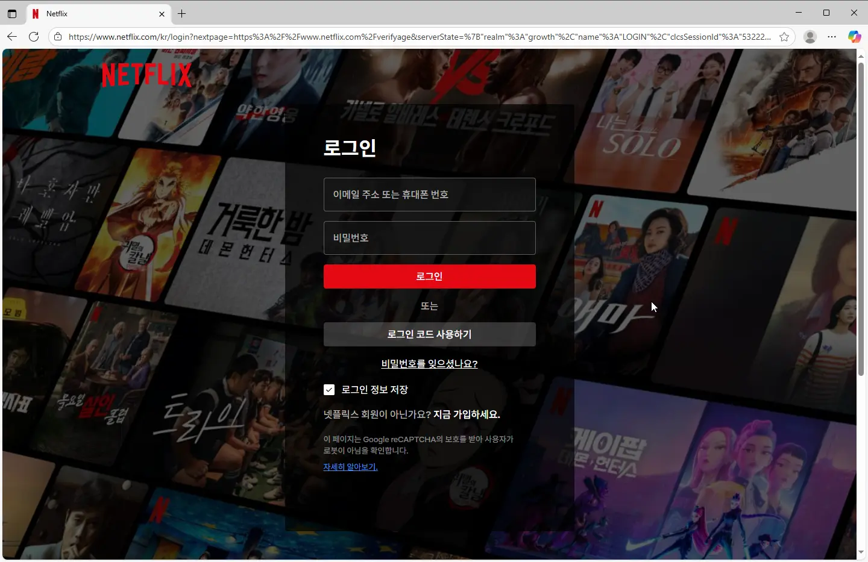Focus the email or phone number field
This screenshot has height=562, width=868.
coord(429,195)
